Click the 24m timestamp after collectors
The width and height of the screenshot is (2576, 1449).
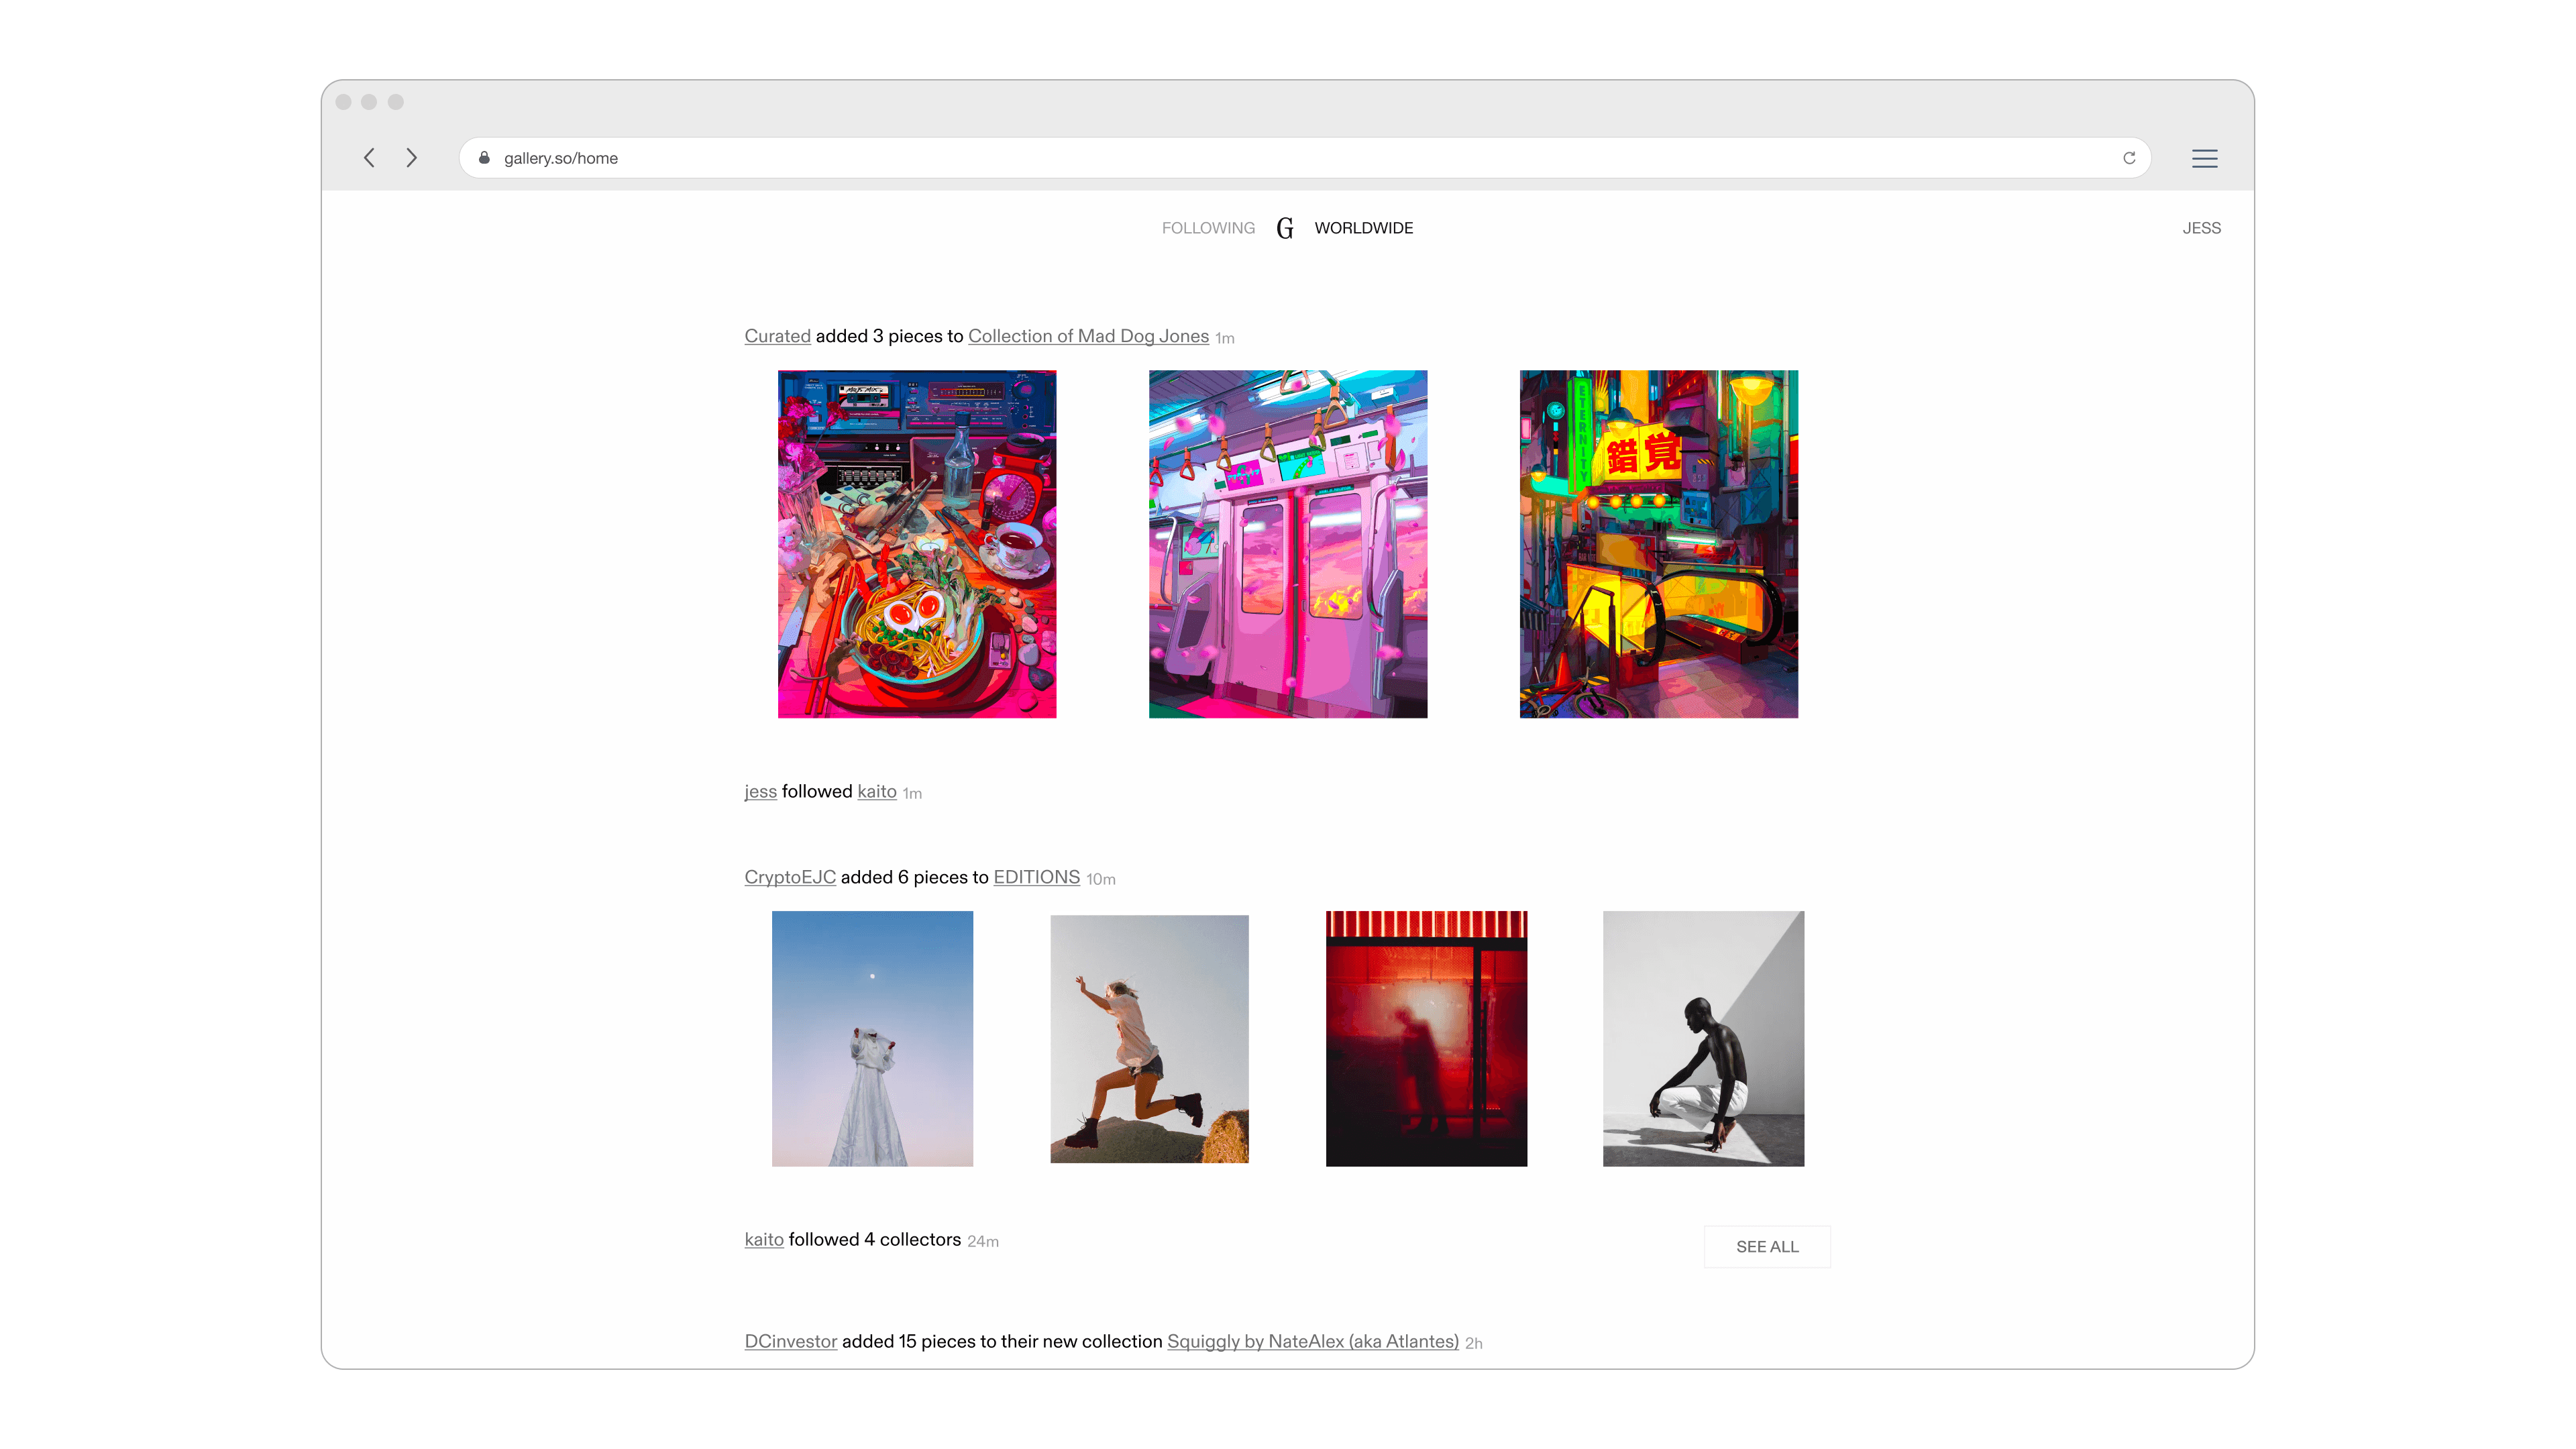coord(983,1241)
